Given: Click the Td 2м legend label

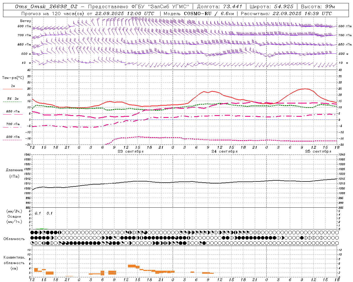Looking at the screenshot, I should click(x=13, y=99).
